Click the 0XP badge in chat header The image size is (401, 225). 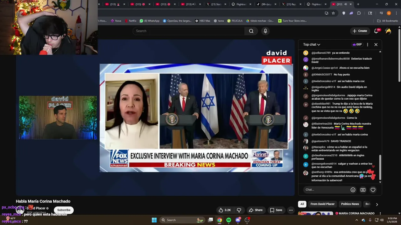pyautogui.click(x=357, y=45)
